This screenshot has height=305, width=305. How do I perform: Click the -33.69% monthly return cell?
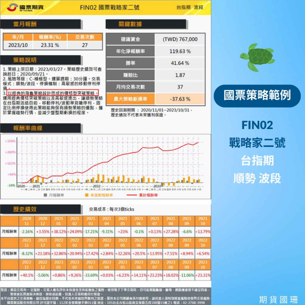click(x=91, y=275)
